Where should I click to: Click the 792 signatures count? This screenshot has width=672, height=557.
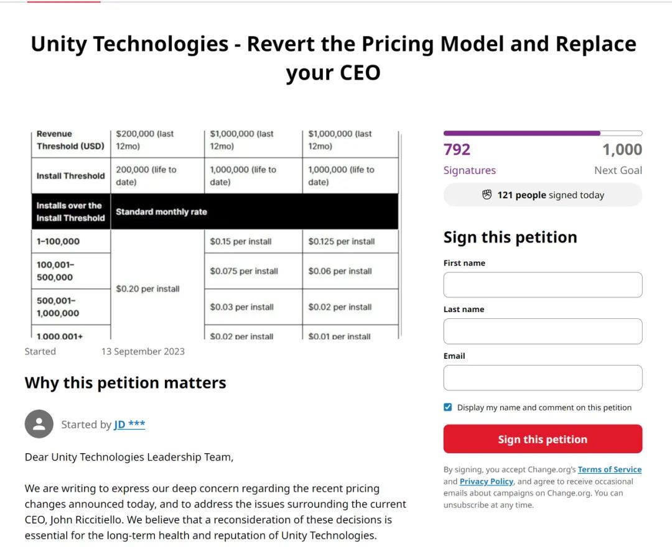point(457,150)
